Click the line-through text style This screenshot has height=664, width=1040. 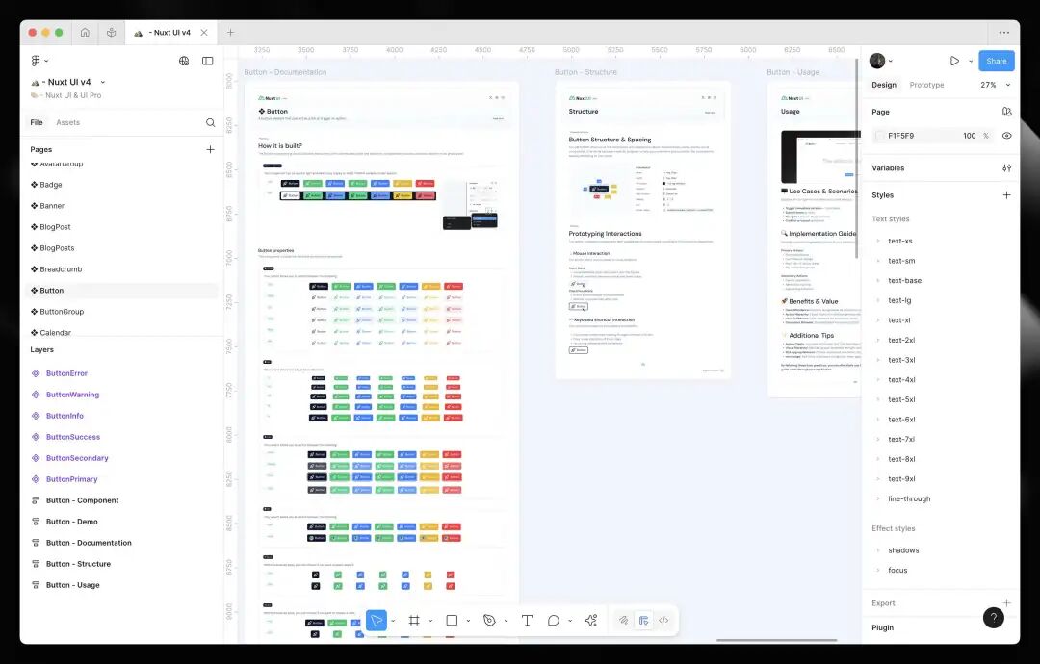[909, 499]
